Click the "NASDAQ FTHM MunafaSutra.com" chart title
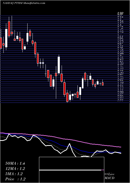The width and height of the screenshot is (130, 183). 24,3
